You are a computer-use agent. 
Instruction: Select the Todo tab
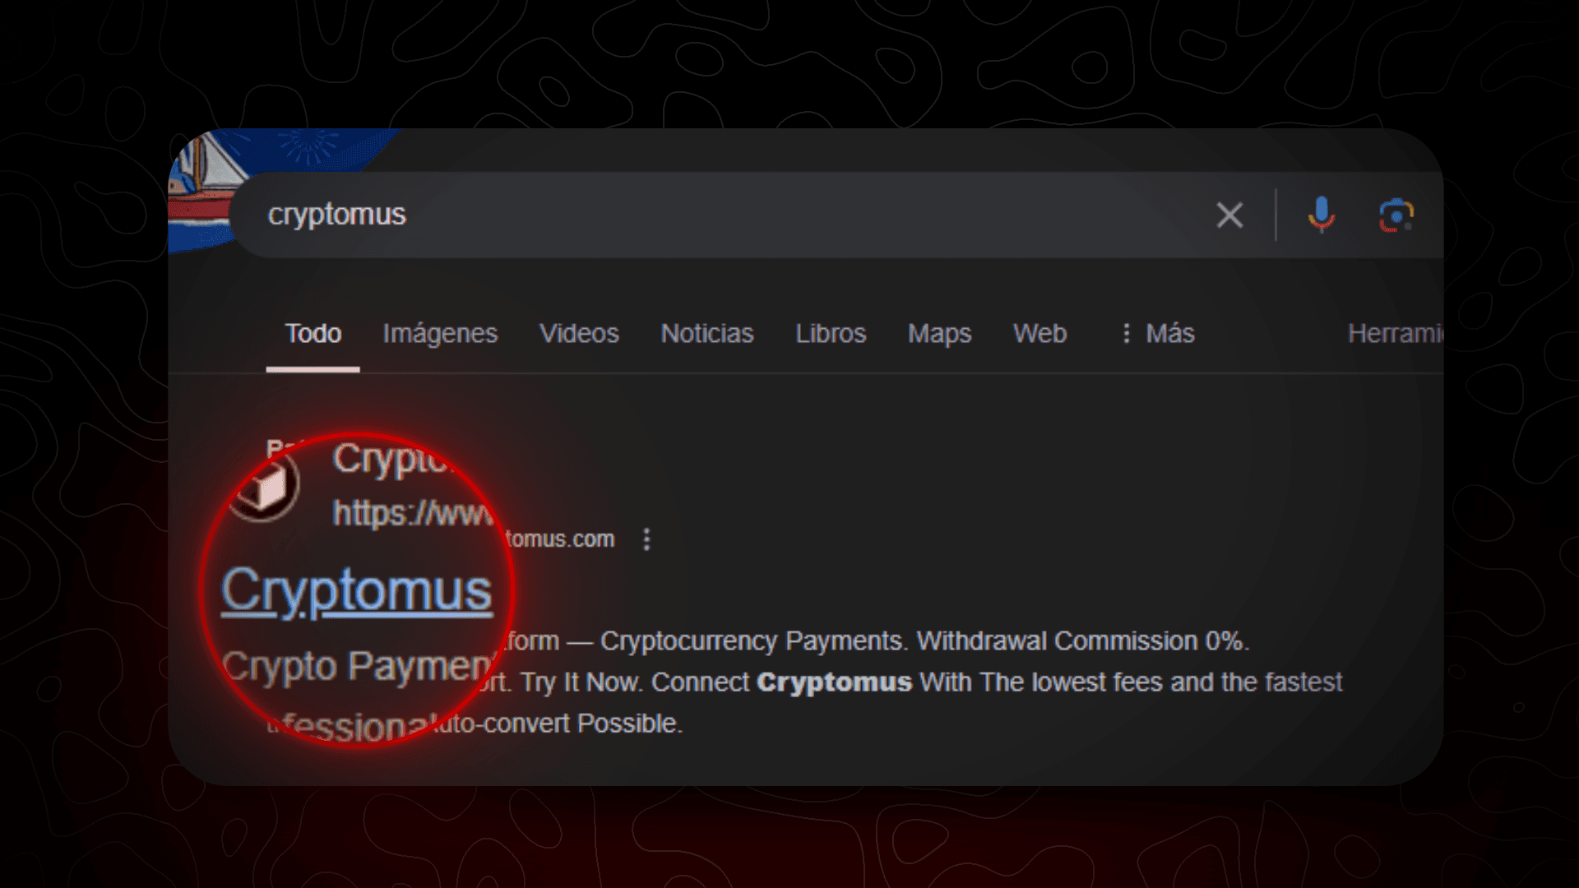click(313, 333)
